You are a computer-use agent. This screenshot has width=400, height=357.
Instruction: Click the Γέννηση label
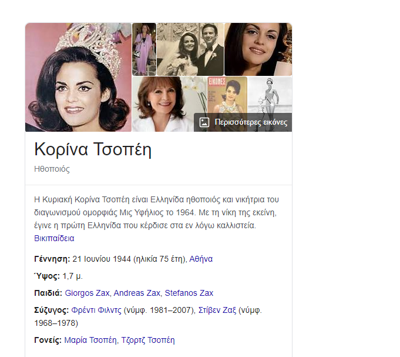pyautogui.click(x=52, y=259)
